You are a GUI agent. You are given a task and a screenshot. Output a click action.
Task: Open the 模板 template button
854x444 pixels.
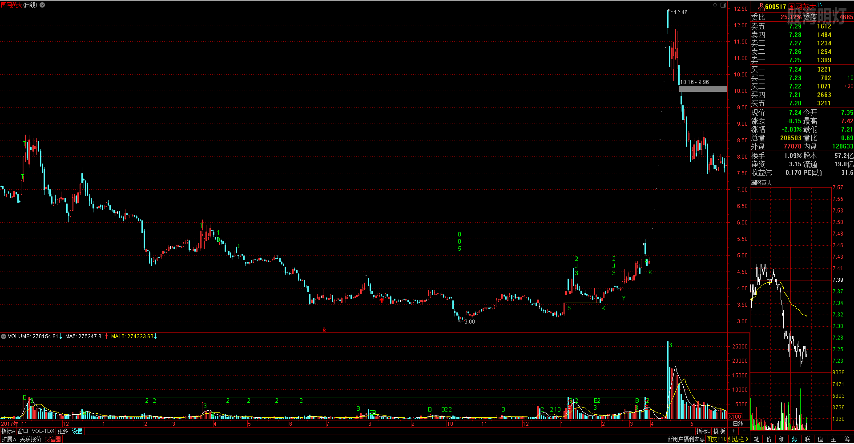click(719, 431)
